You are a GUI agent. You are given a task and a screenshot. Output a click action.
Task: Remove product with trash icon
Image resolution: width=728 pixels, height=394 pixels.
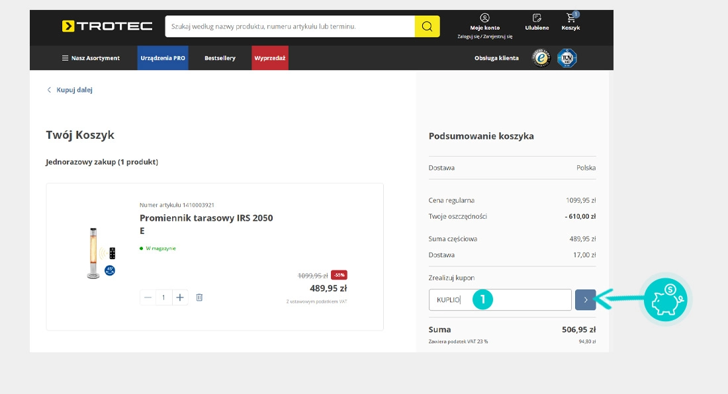point(199,297)
